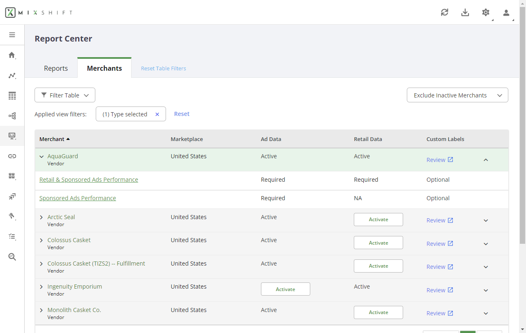Remove the Type selected filter chip
The height and width of the screenshot is (333, 526).
point(157,114)
